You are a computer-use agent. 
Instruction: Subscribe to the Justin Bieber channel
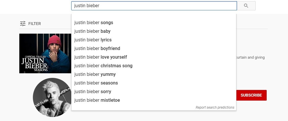[251, 95]
